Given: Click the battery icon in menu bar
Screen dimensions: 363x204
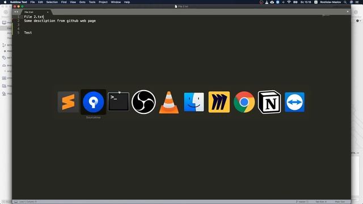Looking at the screenshot, I should point(296,2).
